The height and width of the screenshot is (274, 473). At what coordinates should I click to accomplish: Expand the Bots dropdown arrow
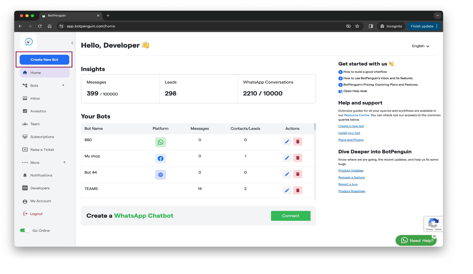(x=63, y=85)
